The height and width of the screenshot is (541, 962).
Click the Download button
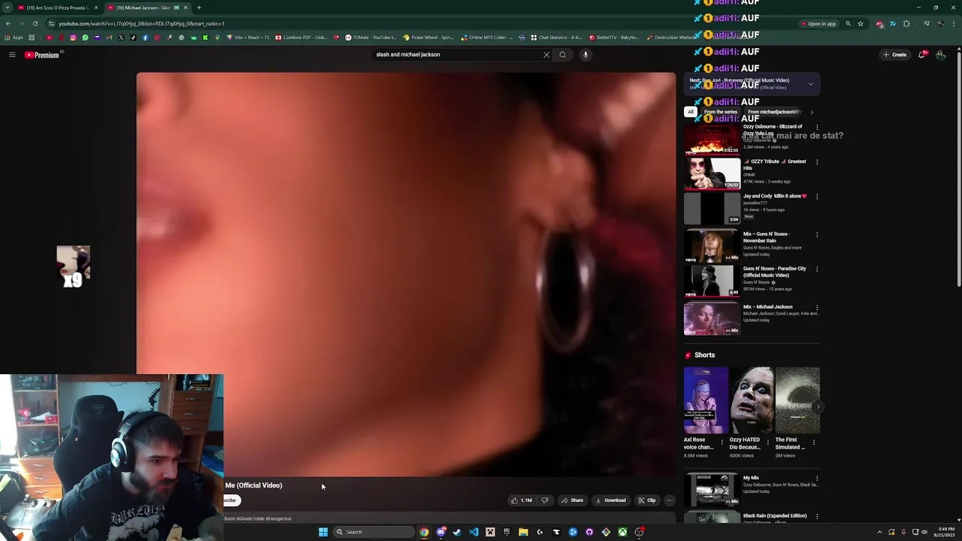pos(610,500)
